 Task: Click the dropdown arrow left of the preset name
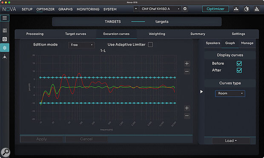(136, 9)
